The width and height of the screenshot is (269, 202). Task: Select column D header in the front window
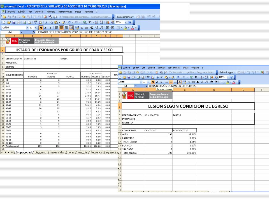(x=214, y=90)
